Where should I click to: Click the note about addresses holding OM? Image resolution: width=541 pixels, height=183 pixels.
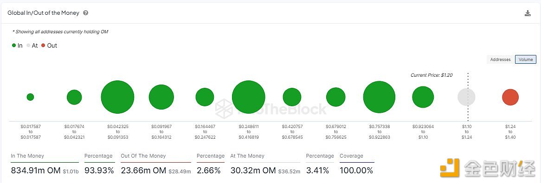[x=60, y=31]
